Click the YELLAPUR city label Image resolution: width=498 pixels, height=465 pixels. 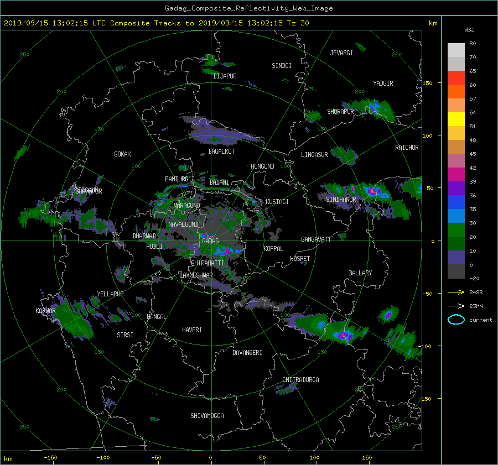click(110, 294)
